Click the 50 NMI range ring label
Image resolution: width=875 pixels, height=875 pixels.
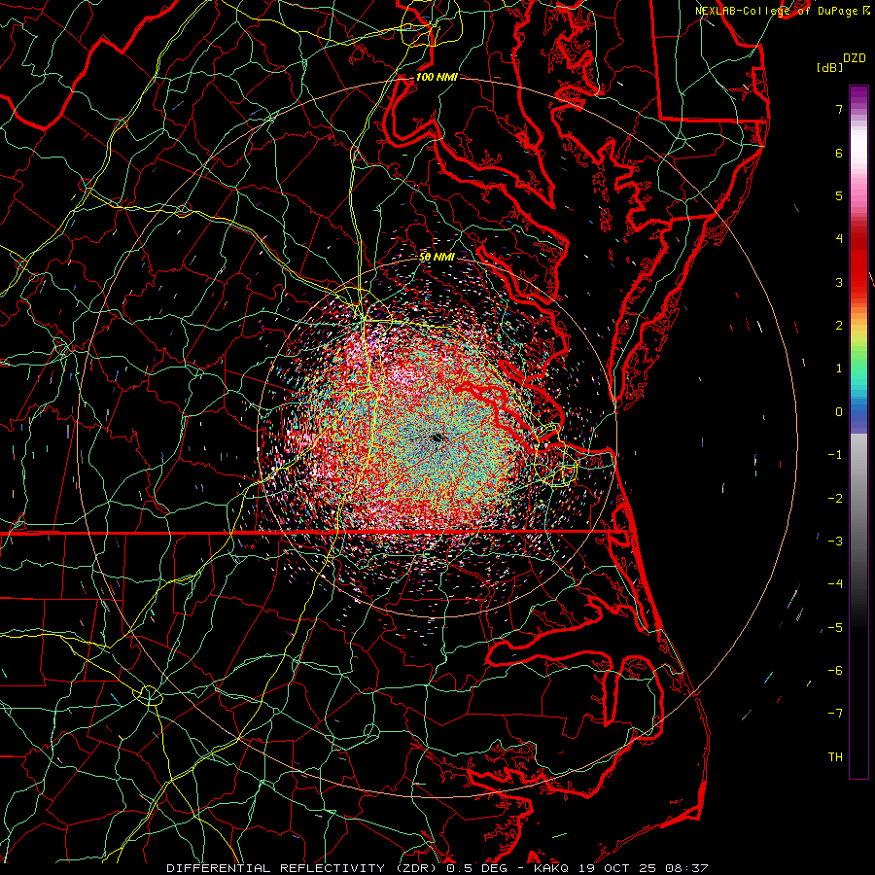pyautogui.click(x=437, y=257)
